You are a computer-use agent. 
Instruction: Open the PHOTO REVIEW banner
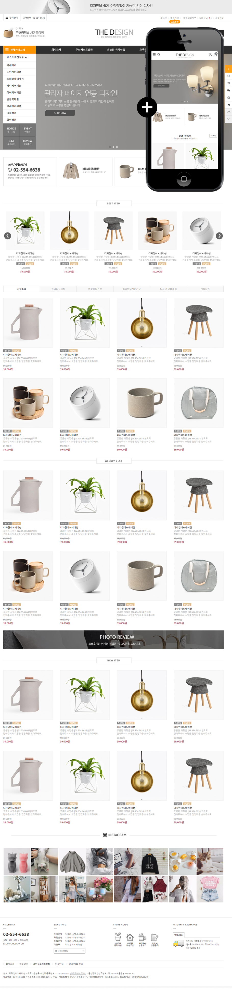click(113, 640)
